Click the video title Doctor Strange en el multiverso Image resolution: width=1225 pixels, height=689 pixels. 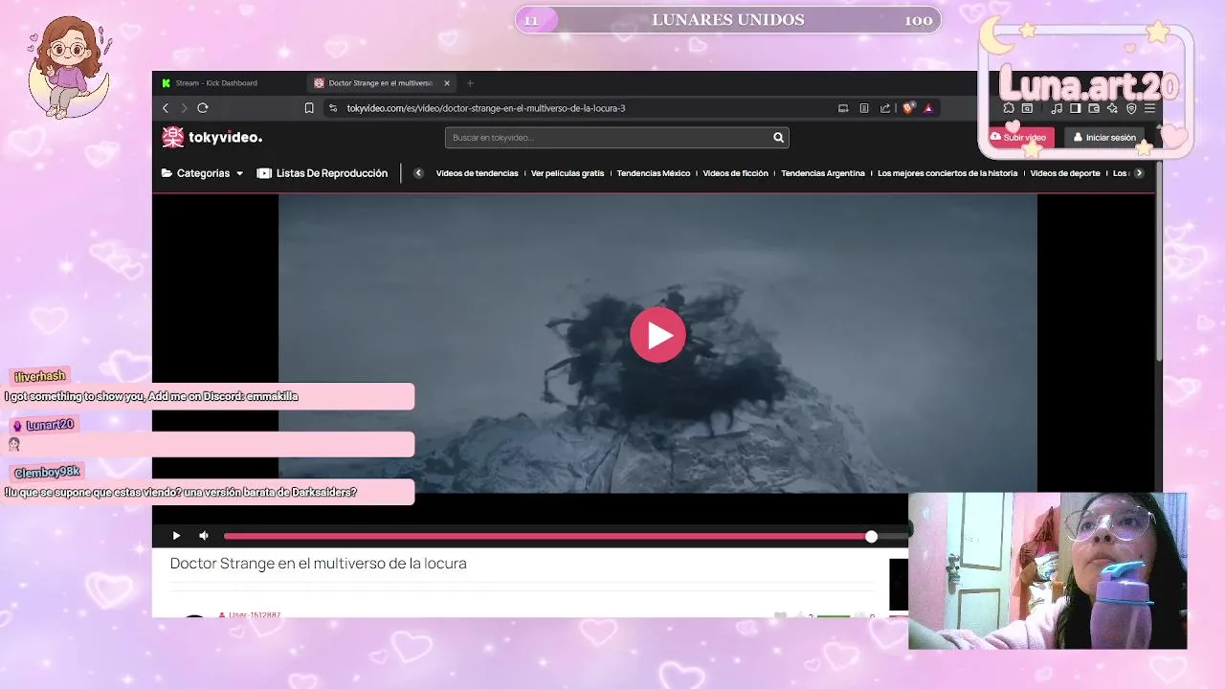point(318,564)
